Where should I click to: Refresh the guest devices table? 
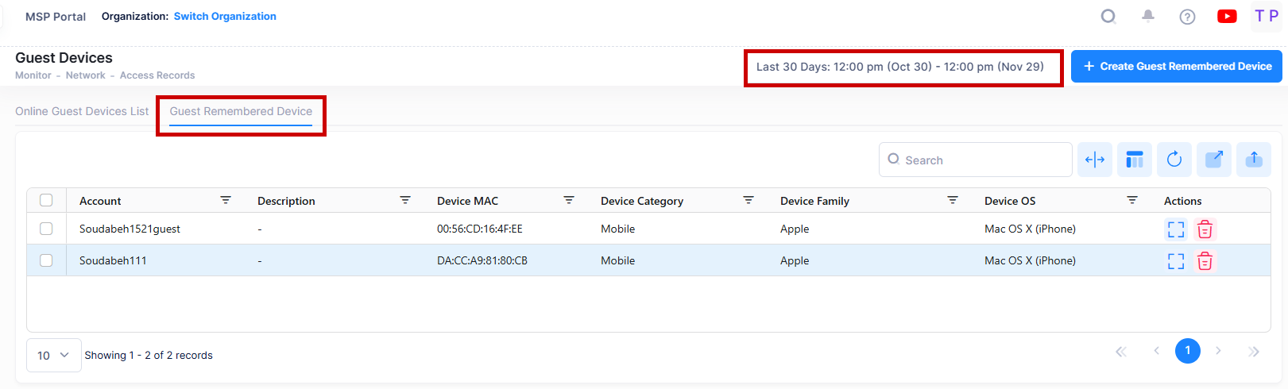(1174, 160)
